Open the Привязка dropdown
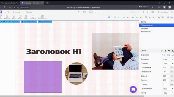 168,64
